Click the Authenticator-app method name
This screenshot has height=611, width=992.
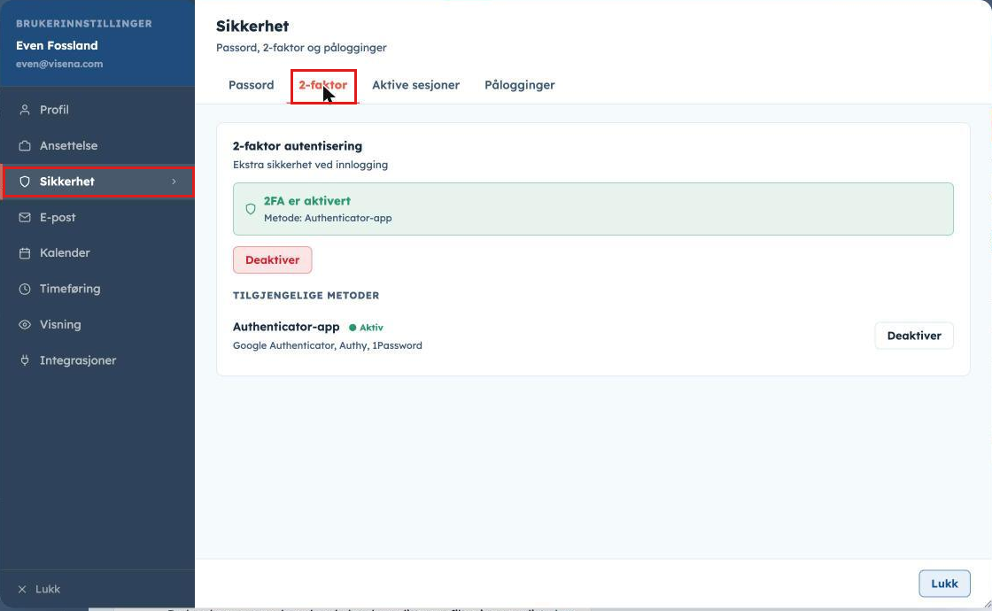click(286, 327)
